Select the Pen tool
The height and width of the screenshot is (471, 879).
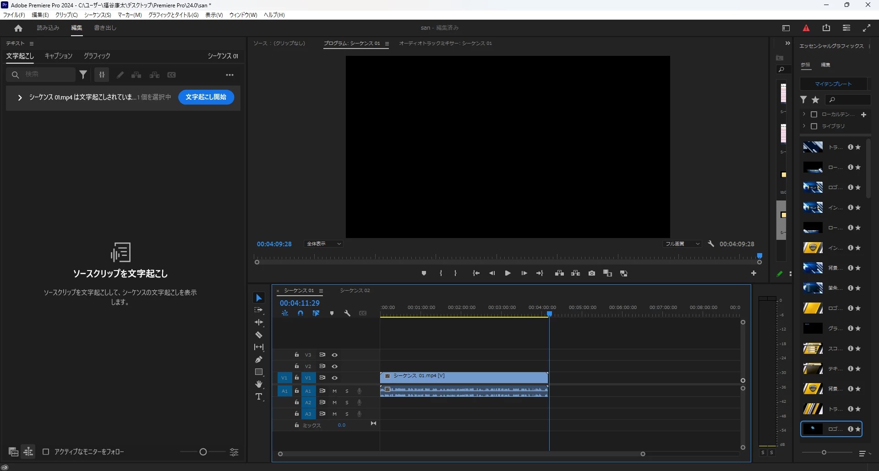[259, 360]
